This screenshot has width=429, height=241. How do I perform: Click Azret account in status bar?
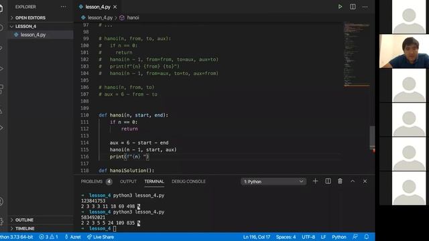tap(73, 237)
